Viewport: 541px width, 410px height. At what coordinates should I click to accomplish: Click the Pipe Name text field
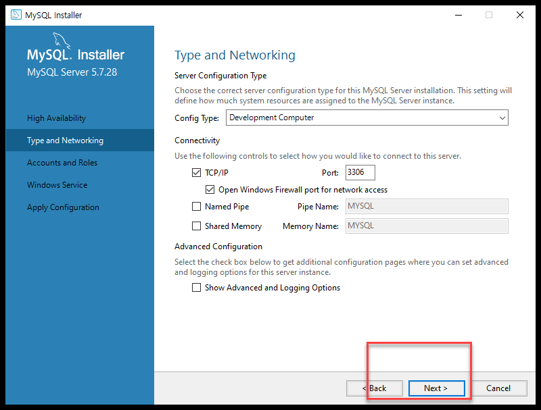coord(427,207)
